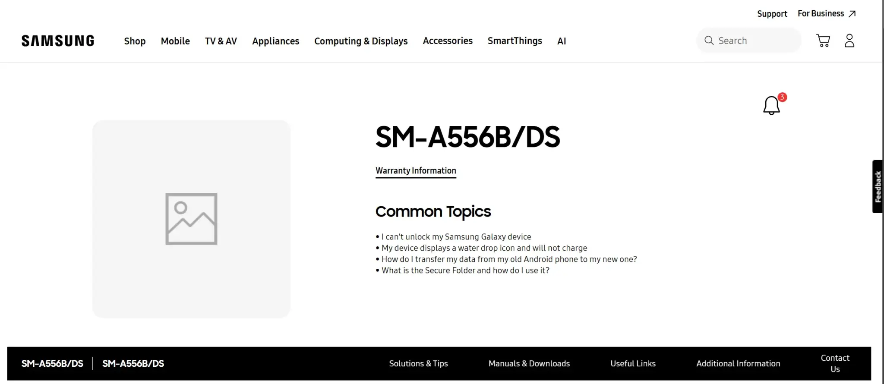Expand the Computing & Displays menu

(x=361, y=41)
